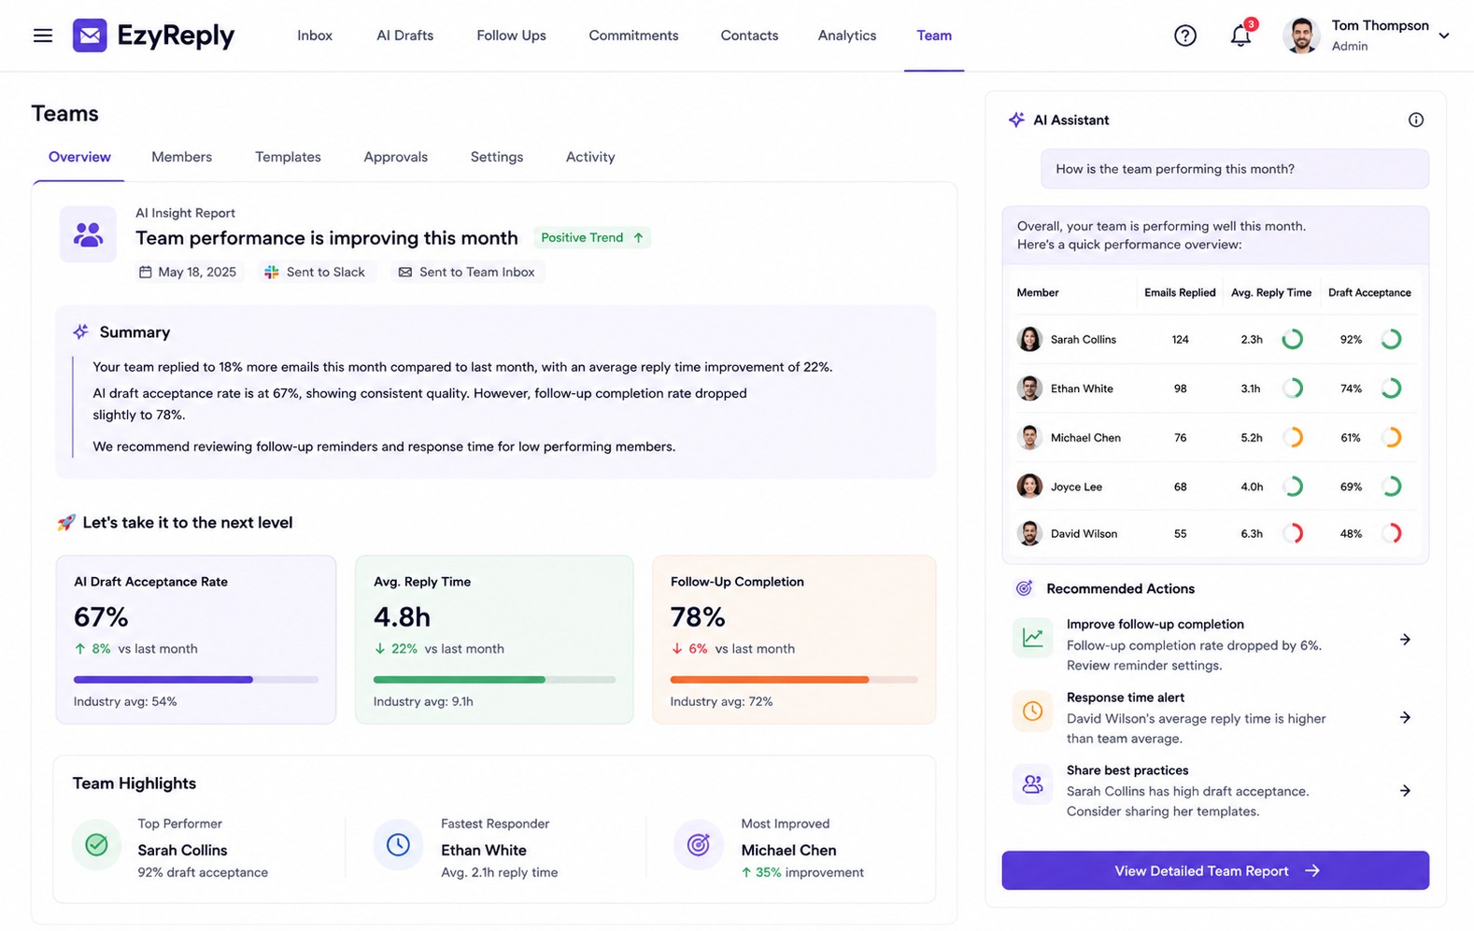Image resolution: width=1474 pixels, height=931 pixels.
Task: Expand the Tom Thompson account dropdown
Action: pyautogui.click(x=1443, y=35)
